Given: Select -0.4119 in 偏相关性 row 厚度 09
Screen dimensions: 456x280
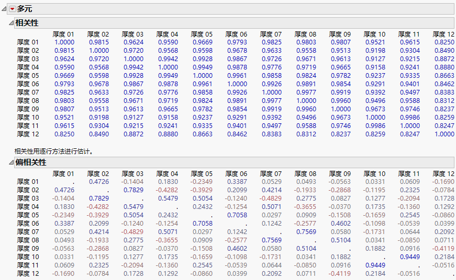Looking at the screenshot, I should pos(443,249).
